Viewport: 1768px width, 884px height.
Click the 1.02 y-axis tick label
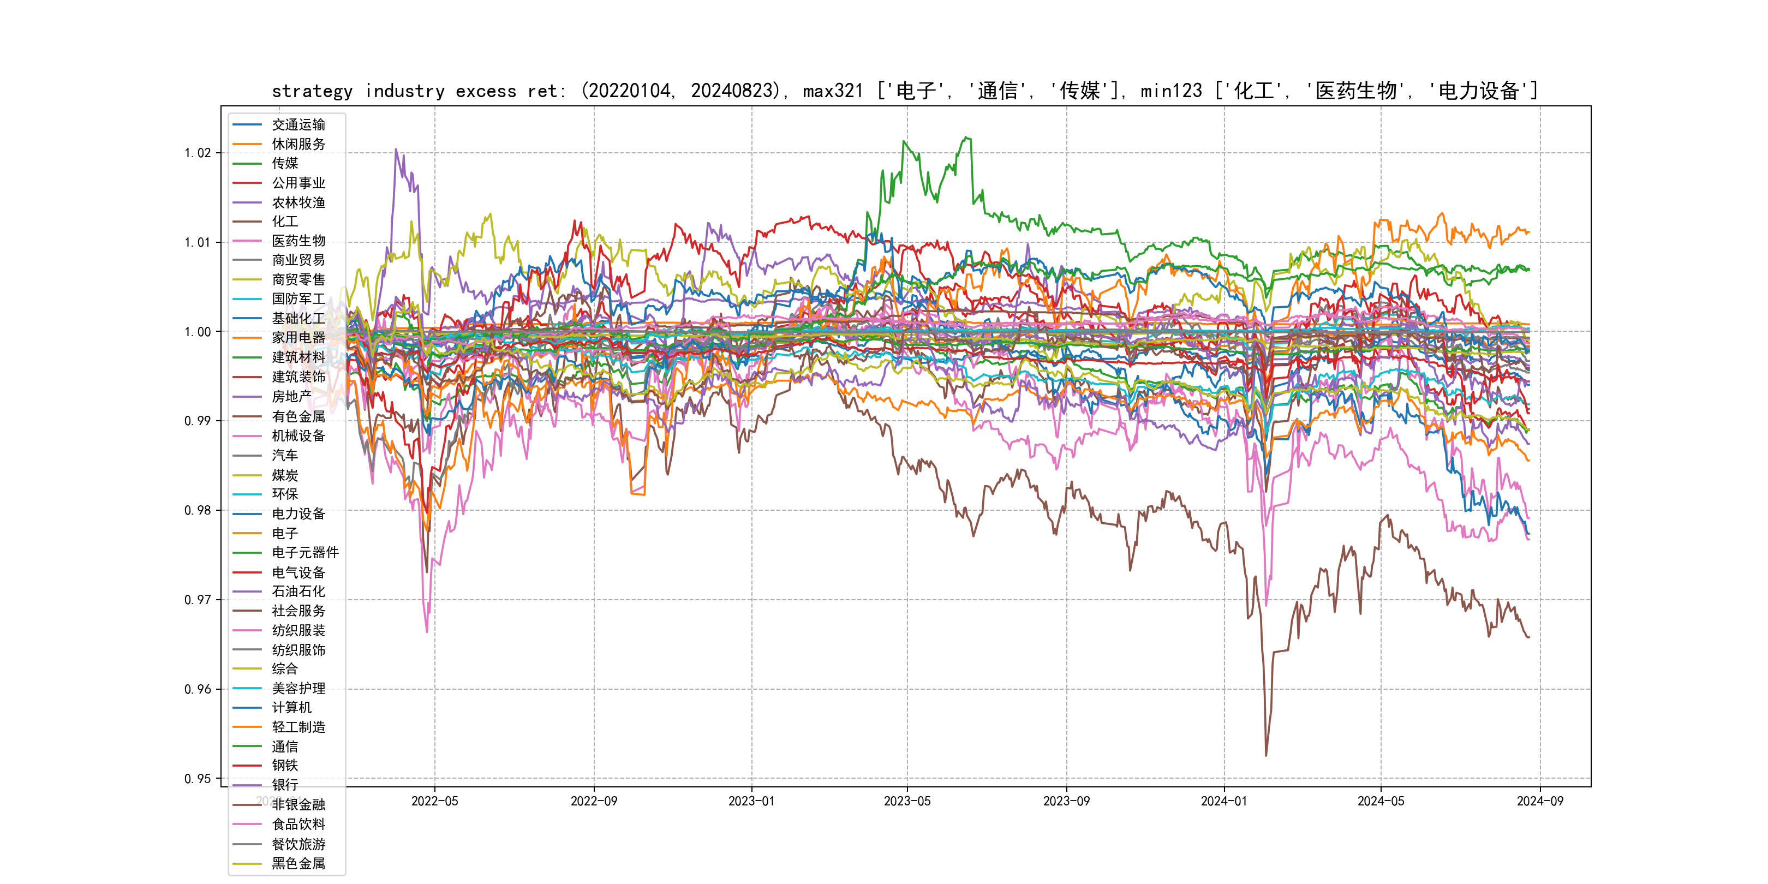tap(198, 152)
